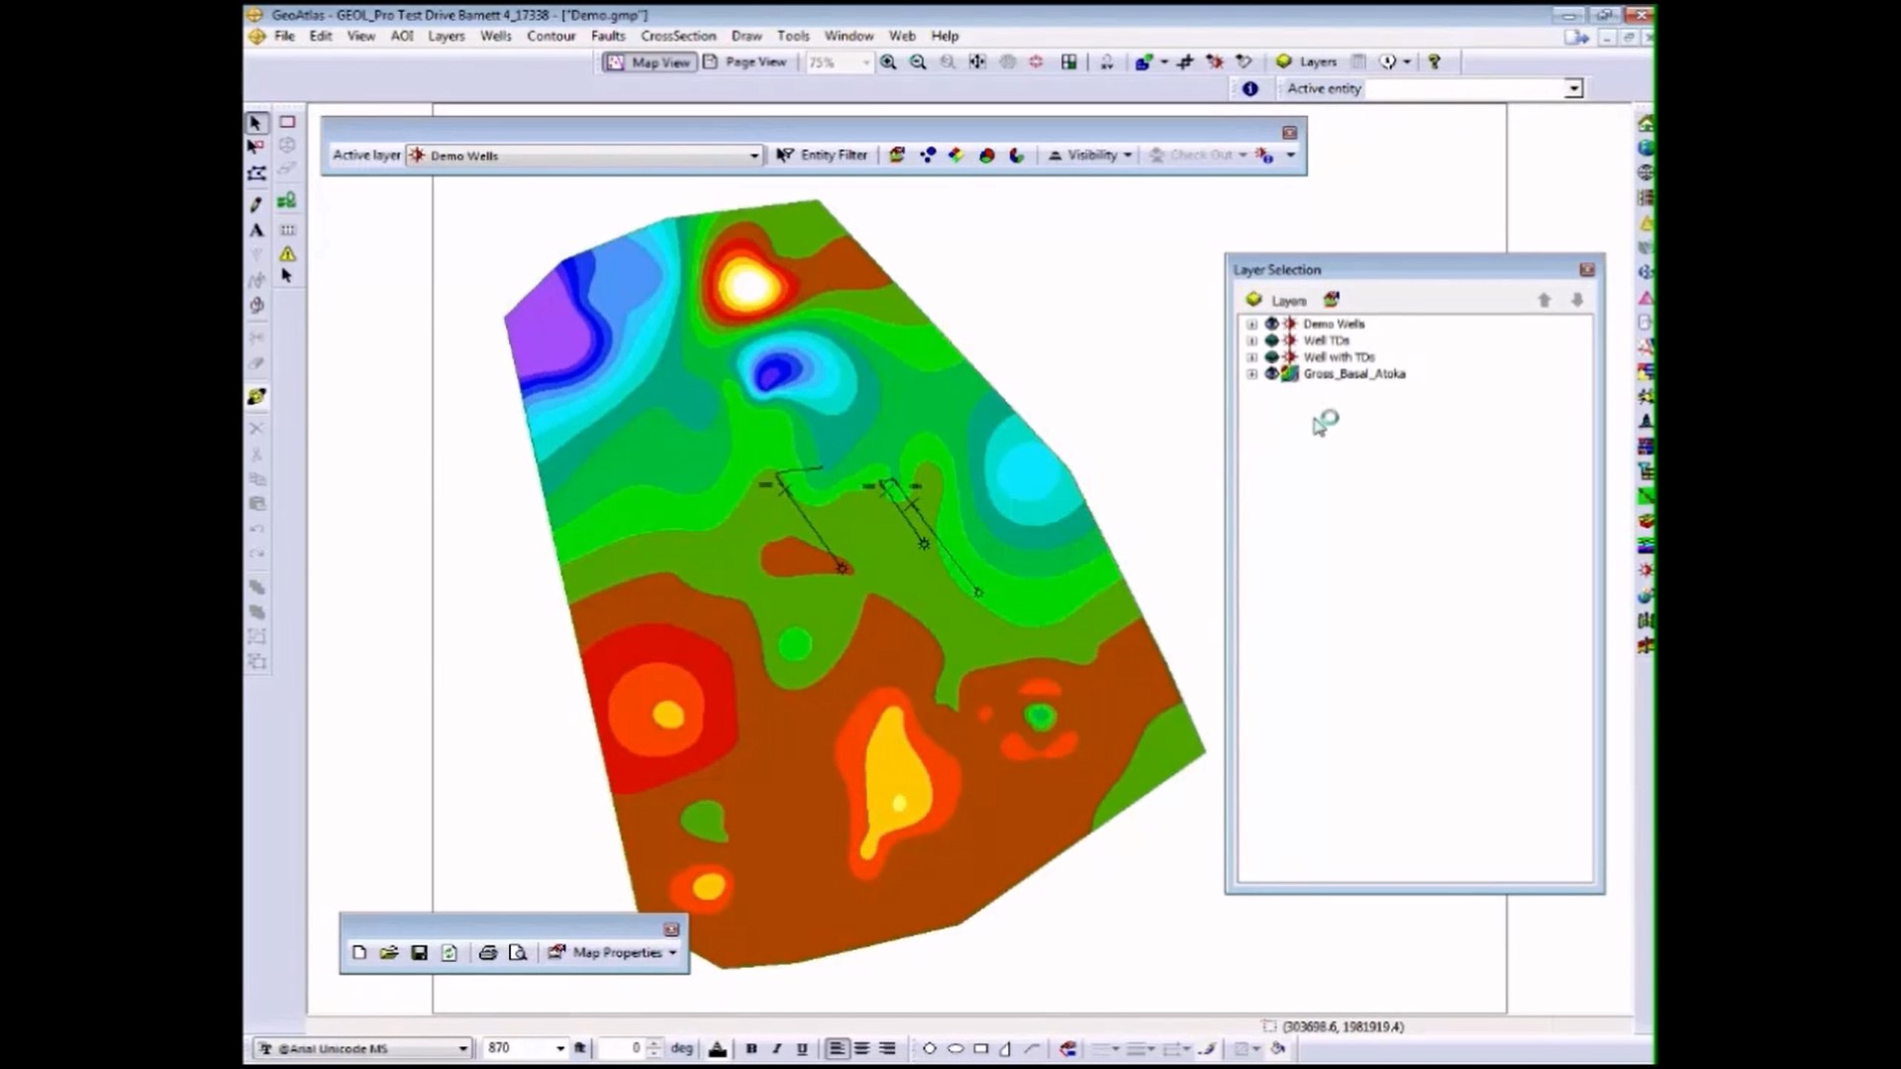Open the CrossSection menu
Viewport: 1901px width, 1069px height.
(x=678, y=36)
